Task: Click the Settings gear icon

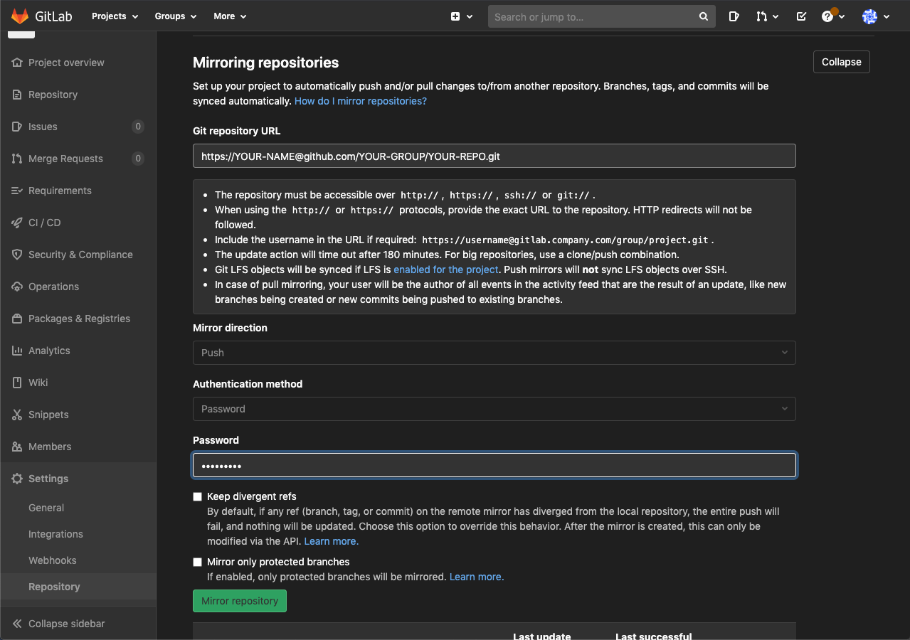Action: 17,479
